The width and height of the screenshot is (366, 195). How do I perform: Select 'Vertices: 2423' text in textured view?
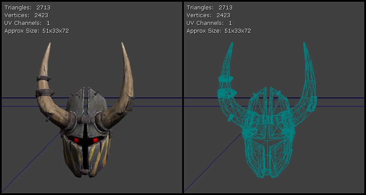[26, 15]
